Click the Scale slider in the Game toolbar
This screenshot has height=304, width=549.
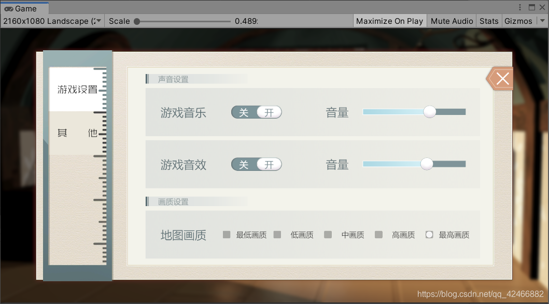183,21
